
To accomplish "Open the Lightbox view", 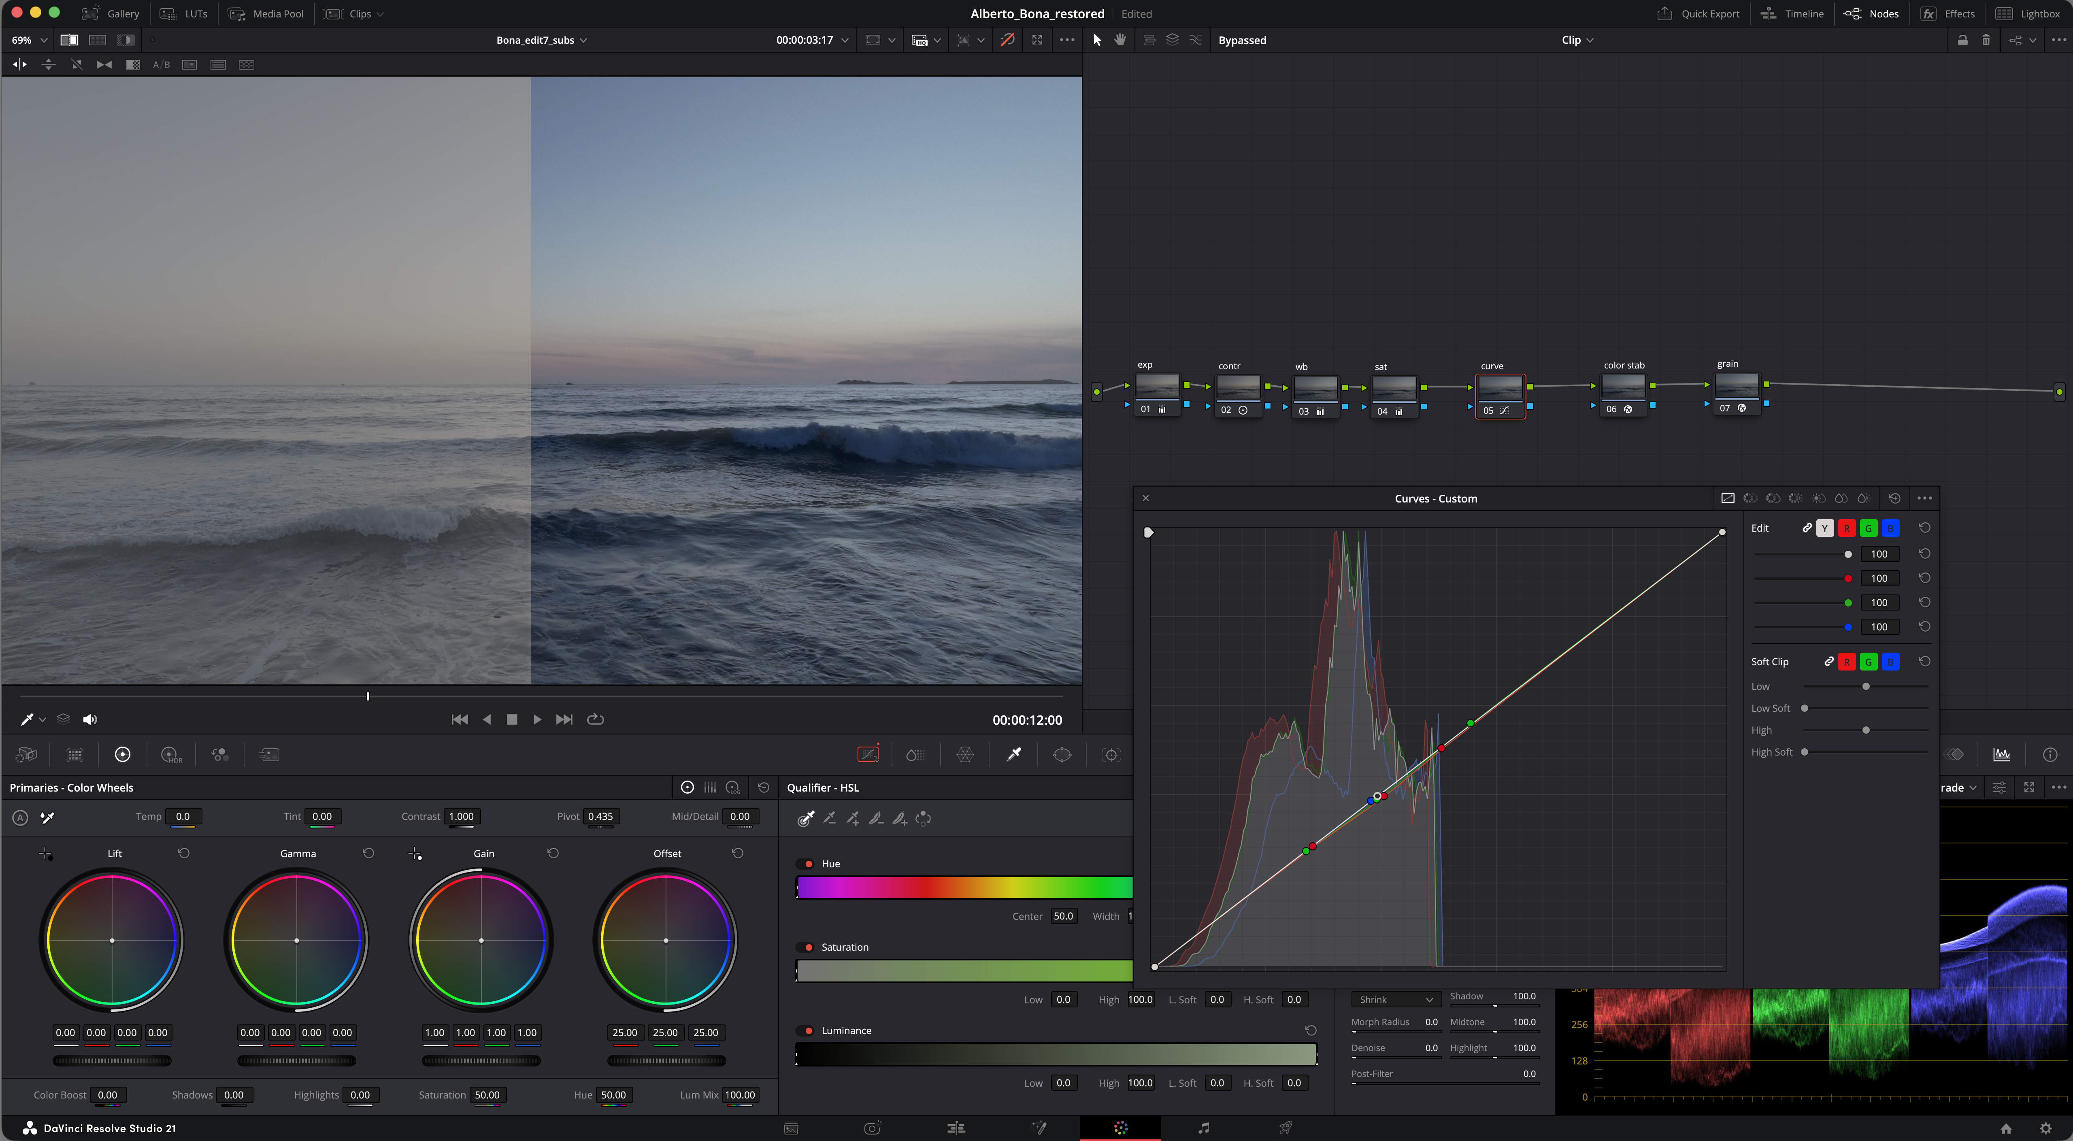I will coord(2027,15).
